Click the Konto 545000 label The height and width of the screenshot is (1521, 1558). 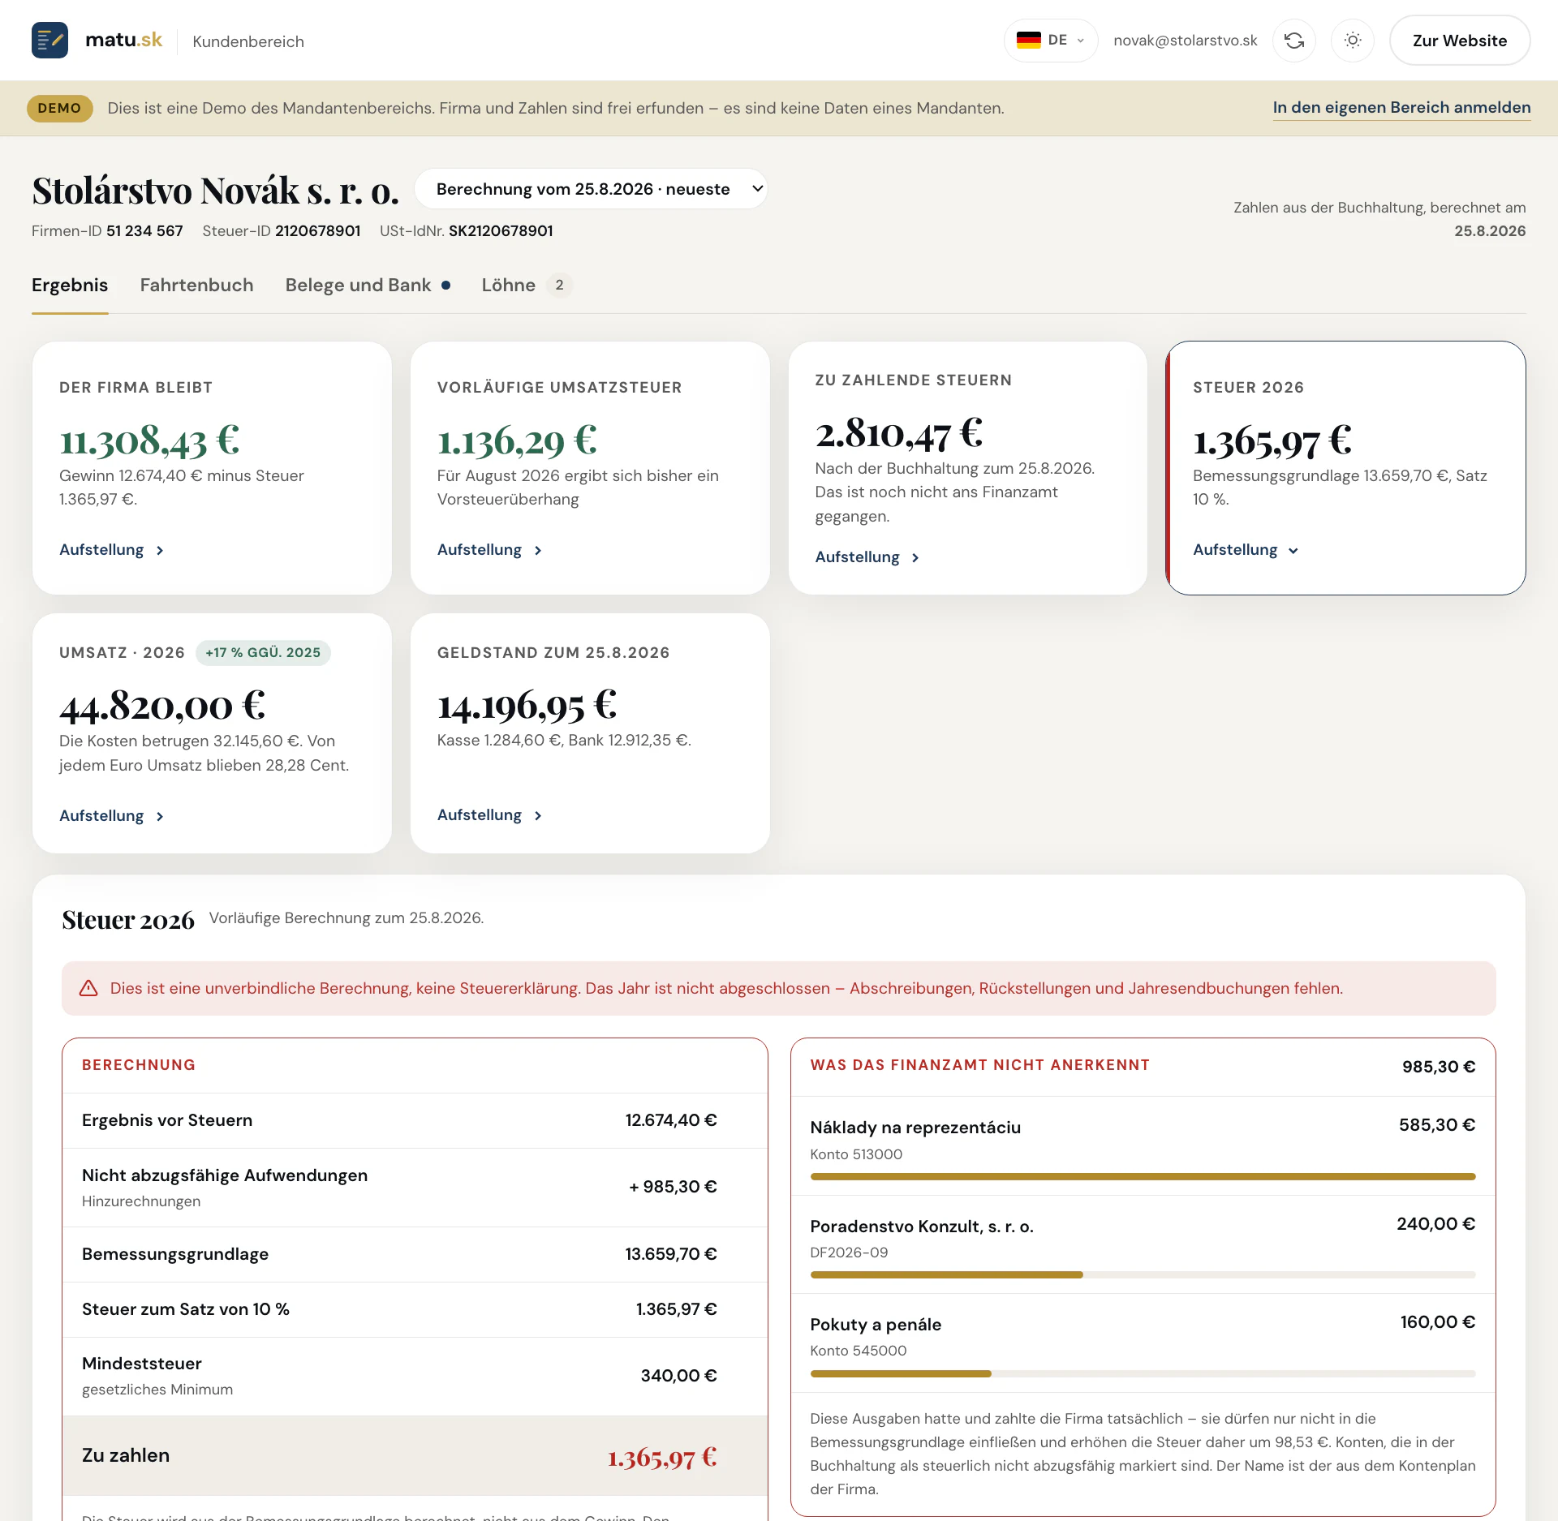click(859, 1351)
